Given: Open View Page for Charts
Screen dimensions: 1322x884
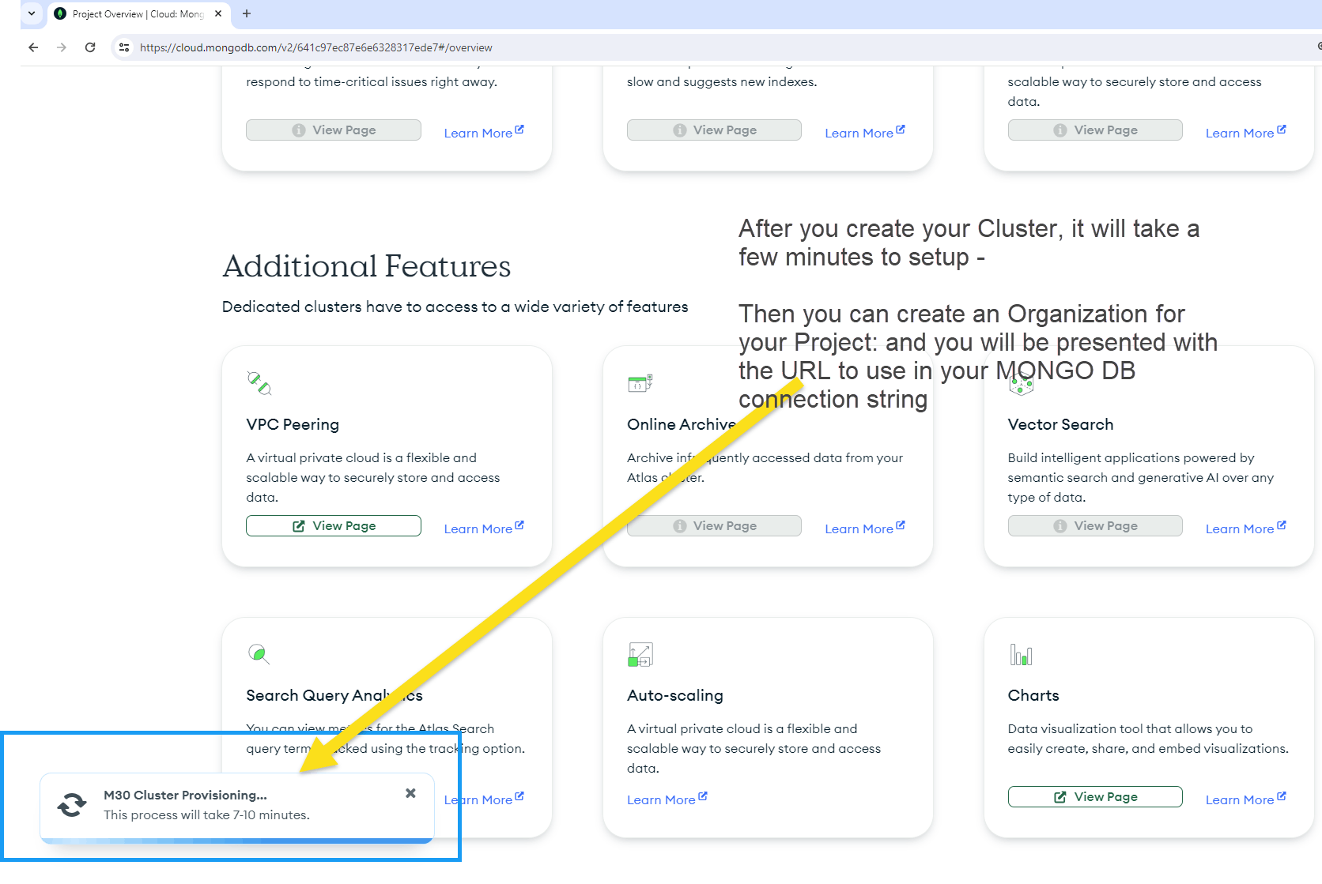Looking at the screenshot, I should (1095, 797).
